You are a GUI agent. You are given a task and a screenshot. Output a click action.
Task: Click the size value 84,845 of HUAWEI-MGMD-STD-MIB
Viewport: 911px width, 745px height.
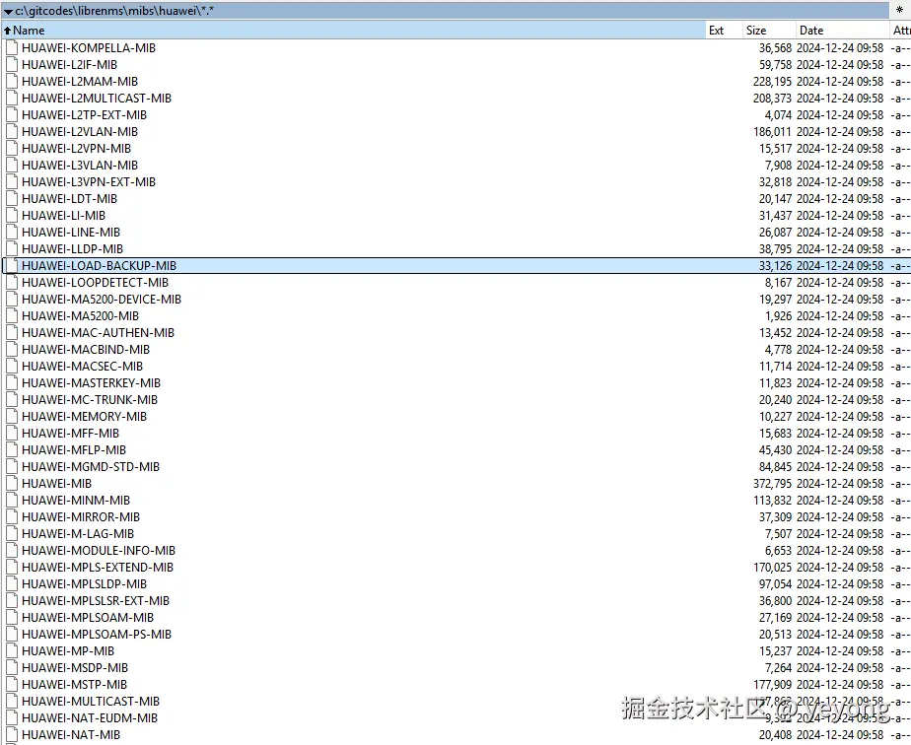pyautogui.click(x=776, y=467)
